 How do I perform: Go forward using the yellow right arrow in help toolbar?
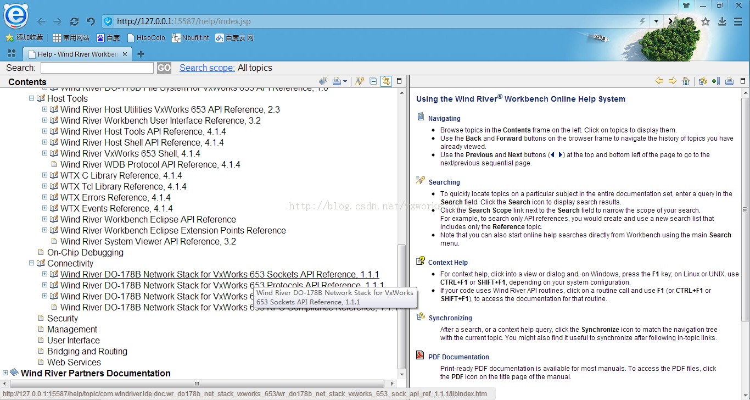[673, 81]
